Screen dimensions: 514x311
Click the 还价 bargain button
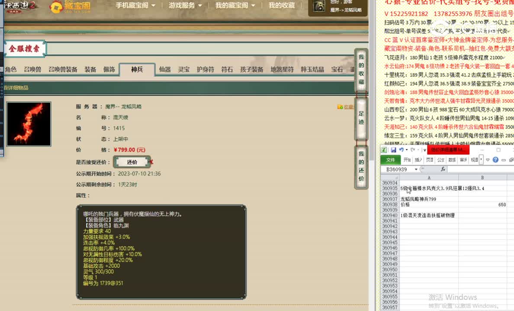132,162
